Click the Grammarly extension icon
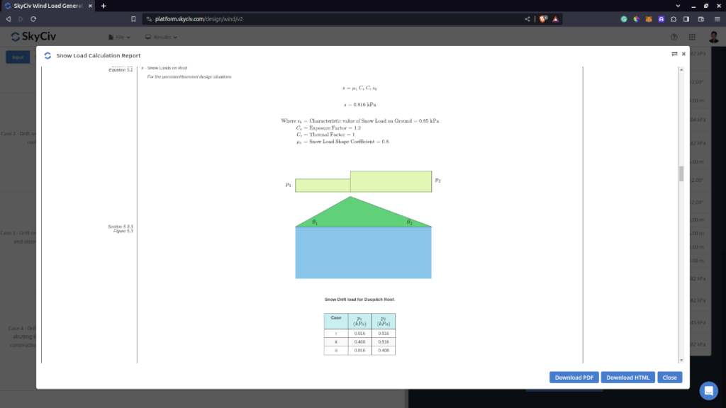Screen dimensions: 726x408 [x=624, y=18]
